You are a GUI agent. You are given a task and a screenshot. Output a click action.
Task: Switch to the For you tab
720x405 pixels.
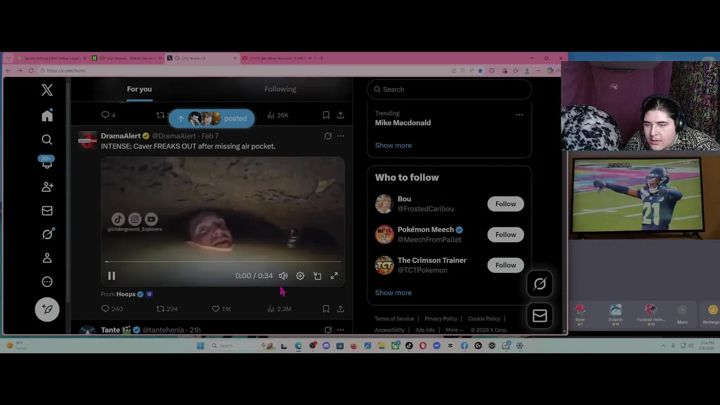click(139, 89)
